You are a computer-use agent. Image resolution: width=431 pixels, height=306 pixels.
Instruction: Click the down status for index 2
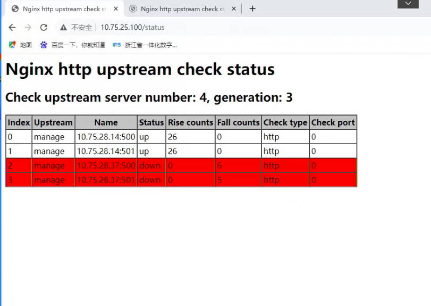[x=150, y=166]
